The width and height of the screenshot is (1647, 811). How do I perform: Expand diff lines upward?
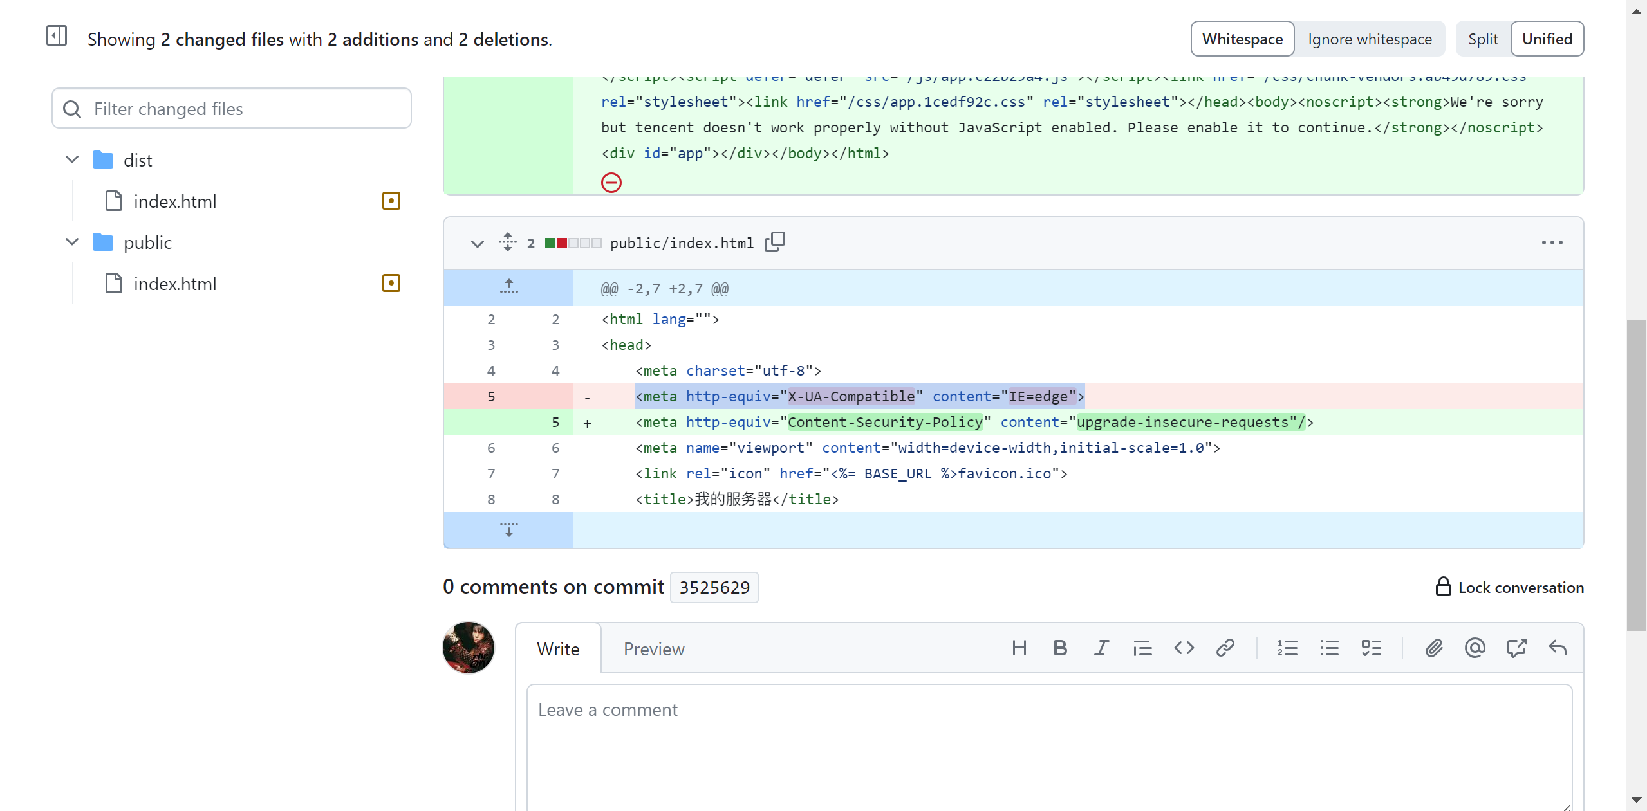(508, 287)
